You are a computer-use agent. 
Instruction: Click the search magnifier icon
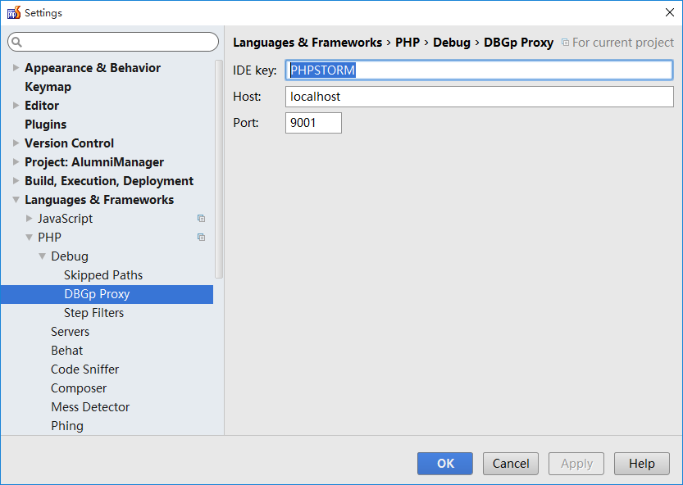point(16,42)
